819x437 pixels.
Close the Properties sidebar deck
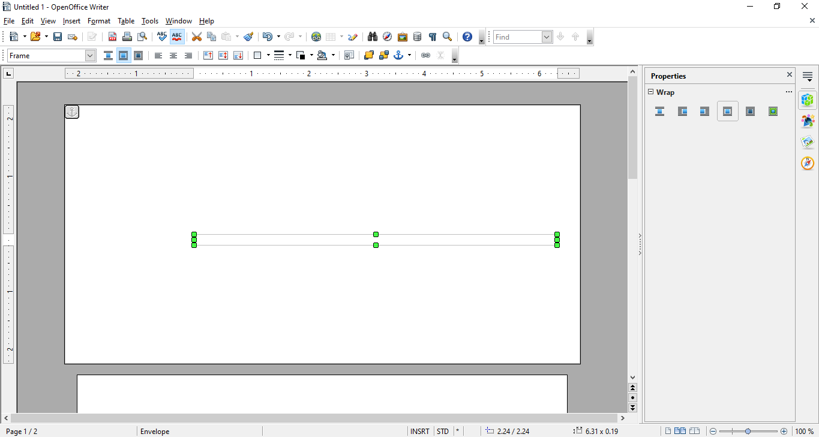coord(790,75)
